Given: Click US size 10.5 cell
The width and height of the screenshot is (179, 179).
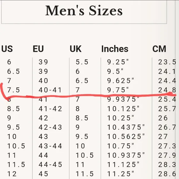Looking at the screenshot, I should (16, 146).
